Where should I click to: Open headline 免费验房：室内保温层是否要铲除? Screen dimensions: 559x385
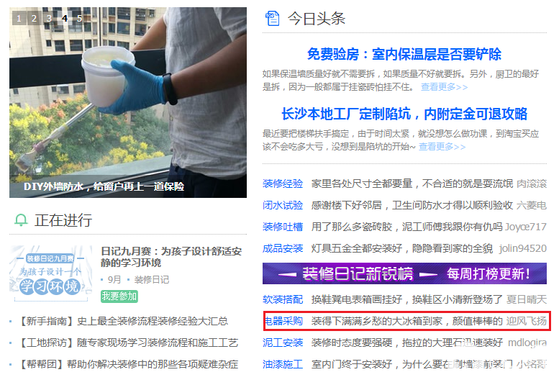pos(404,54)
